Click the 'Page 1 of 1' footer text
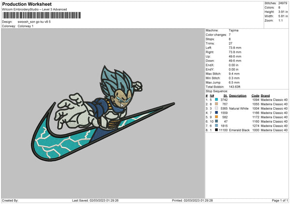Screen dimensions: 290x204 click(280, 201)
